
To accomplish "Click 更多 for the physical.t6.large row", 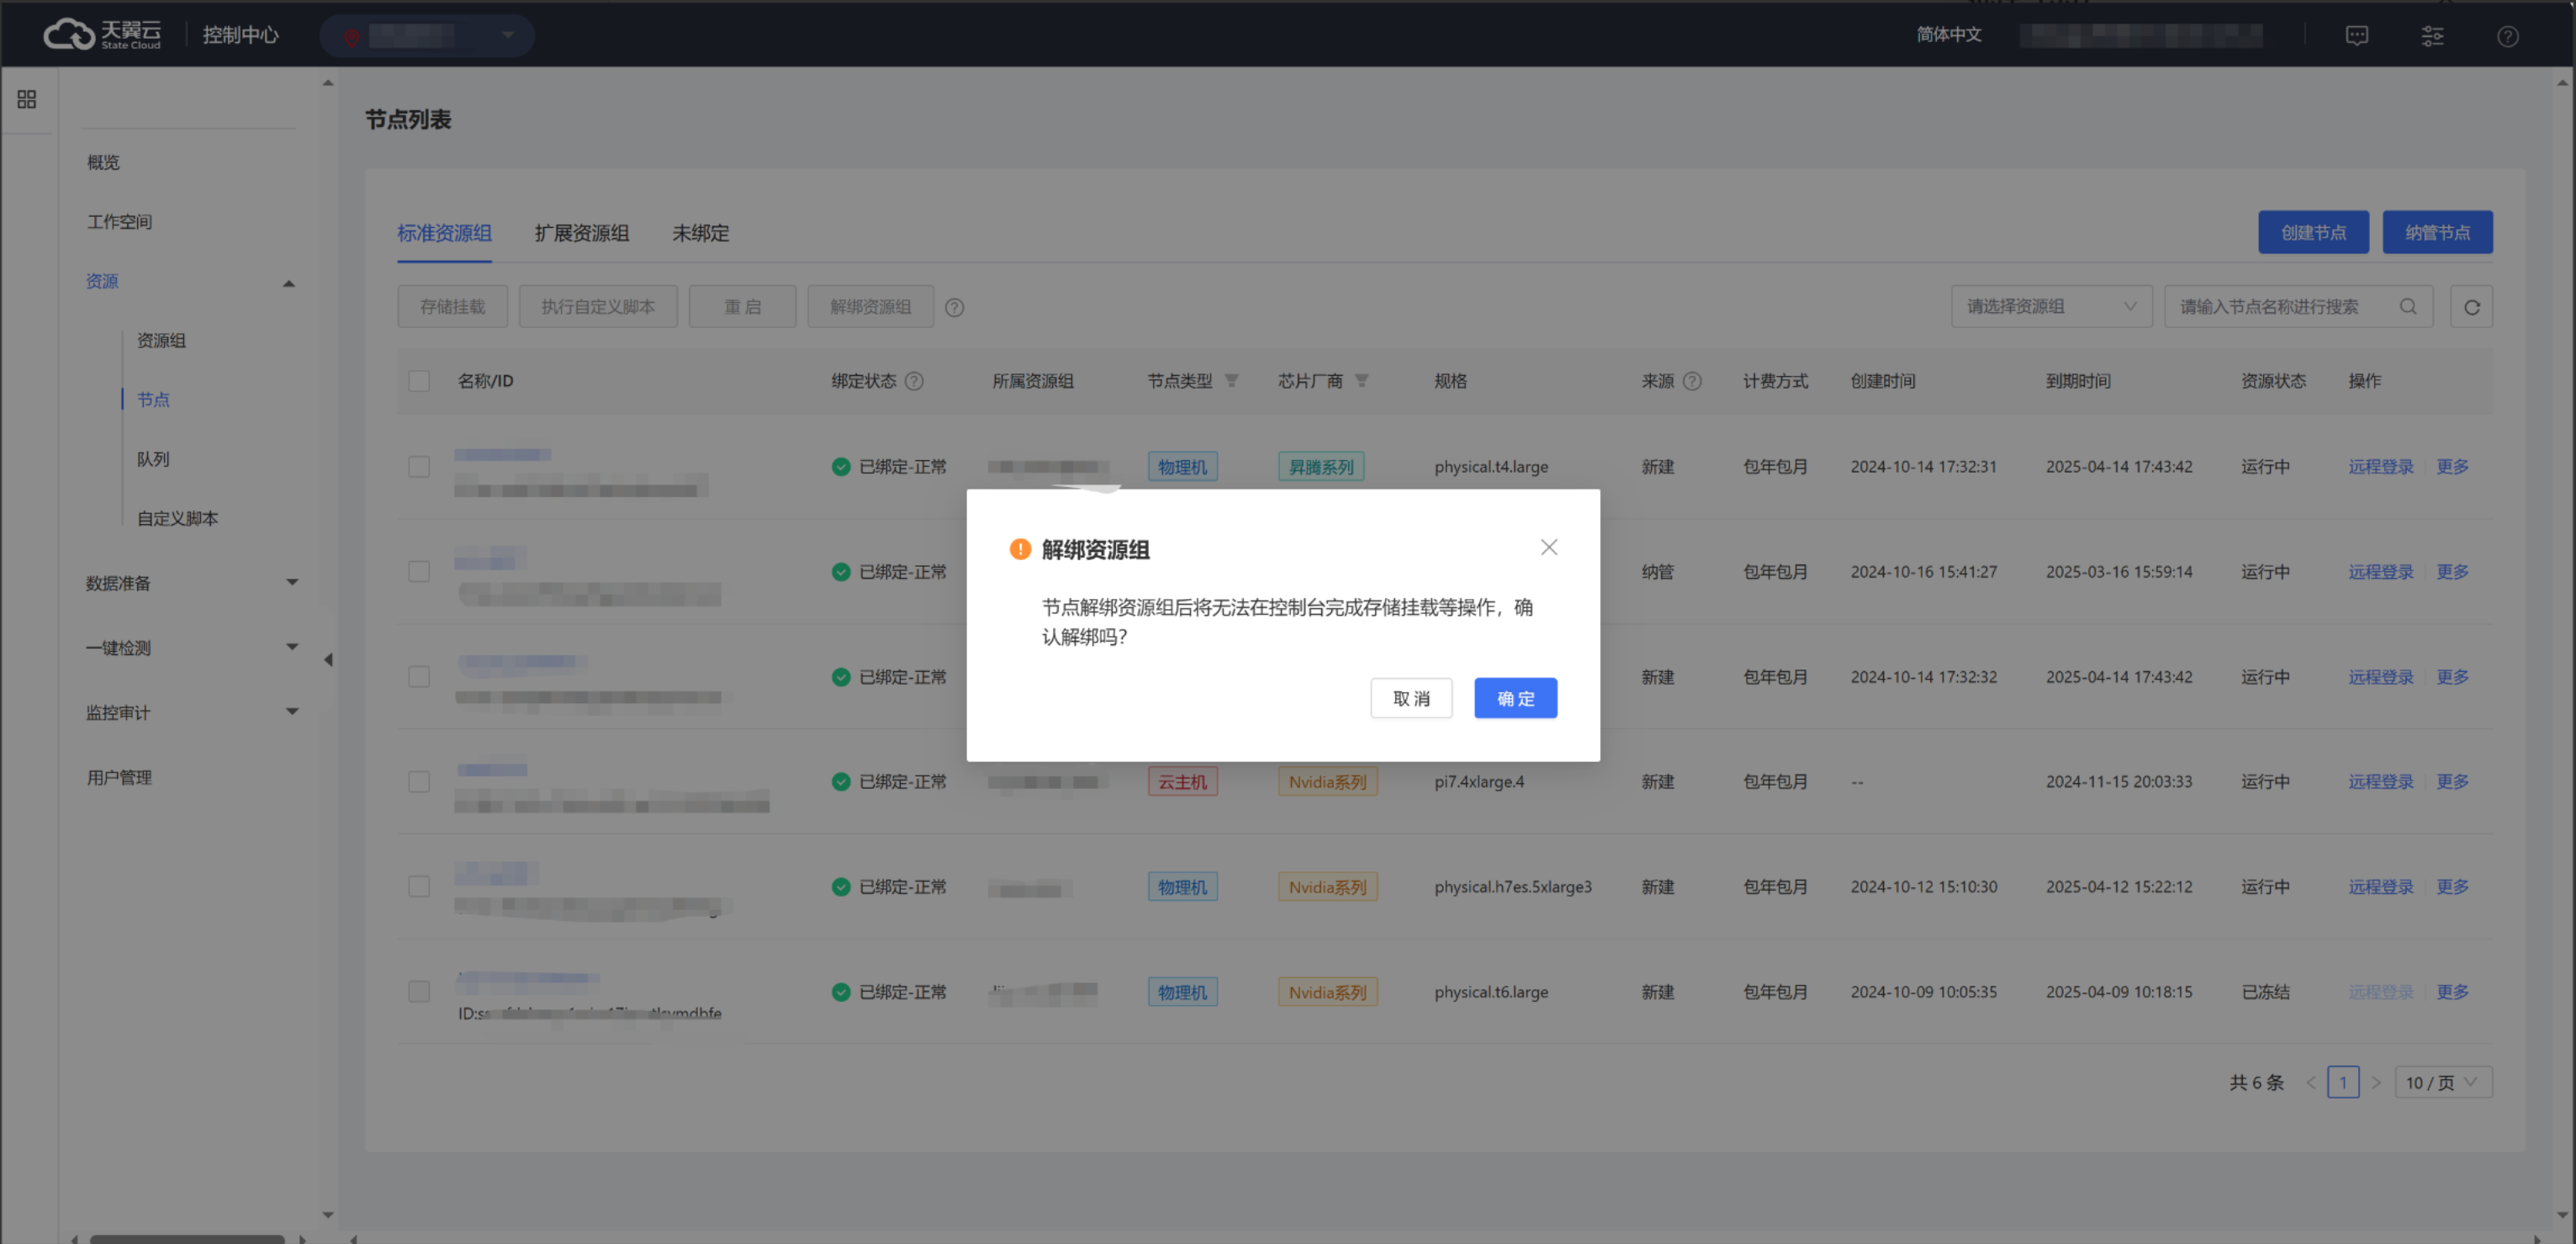I will point(2452,992).
